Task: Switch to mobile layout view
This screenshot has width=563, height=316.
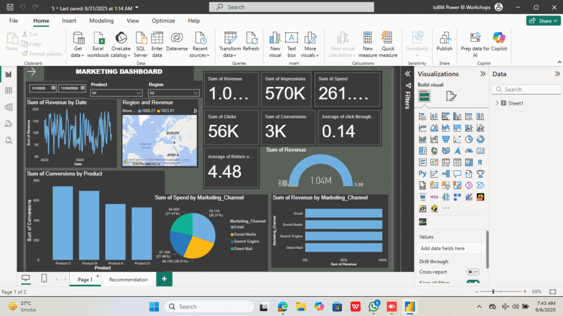Action: coord(44,279)
